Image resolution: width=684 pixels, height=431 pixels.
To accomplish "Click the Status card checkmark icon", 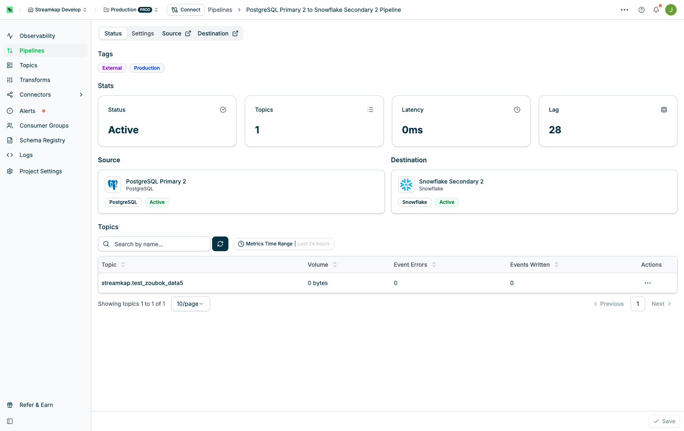I will [x=223, y=110].
